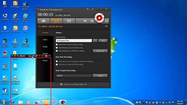
Task: Open Bandicam desktop shortcut
Action: pyautogui.click(x=5, y=54)
